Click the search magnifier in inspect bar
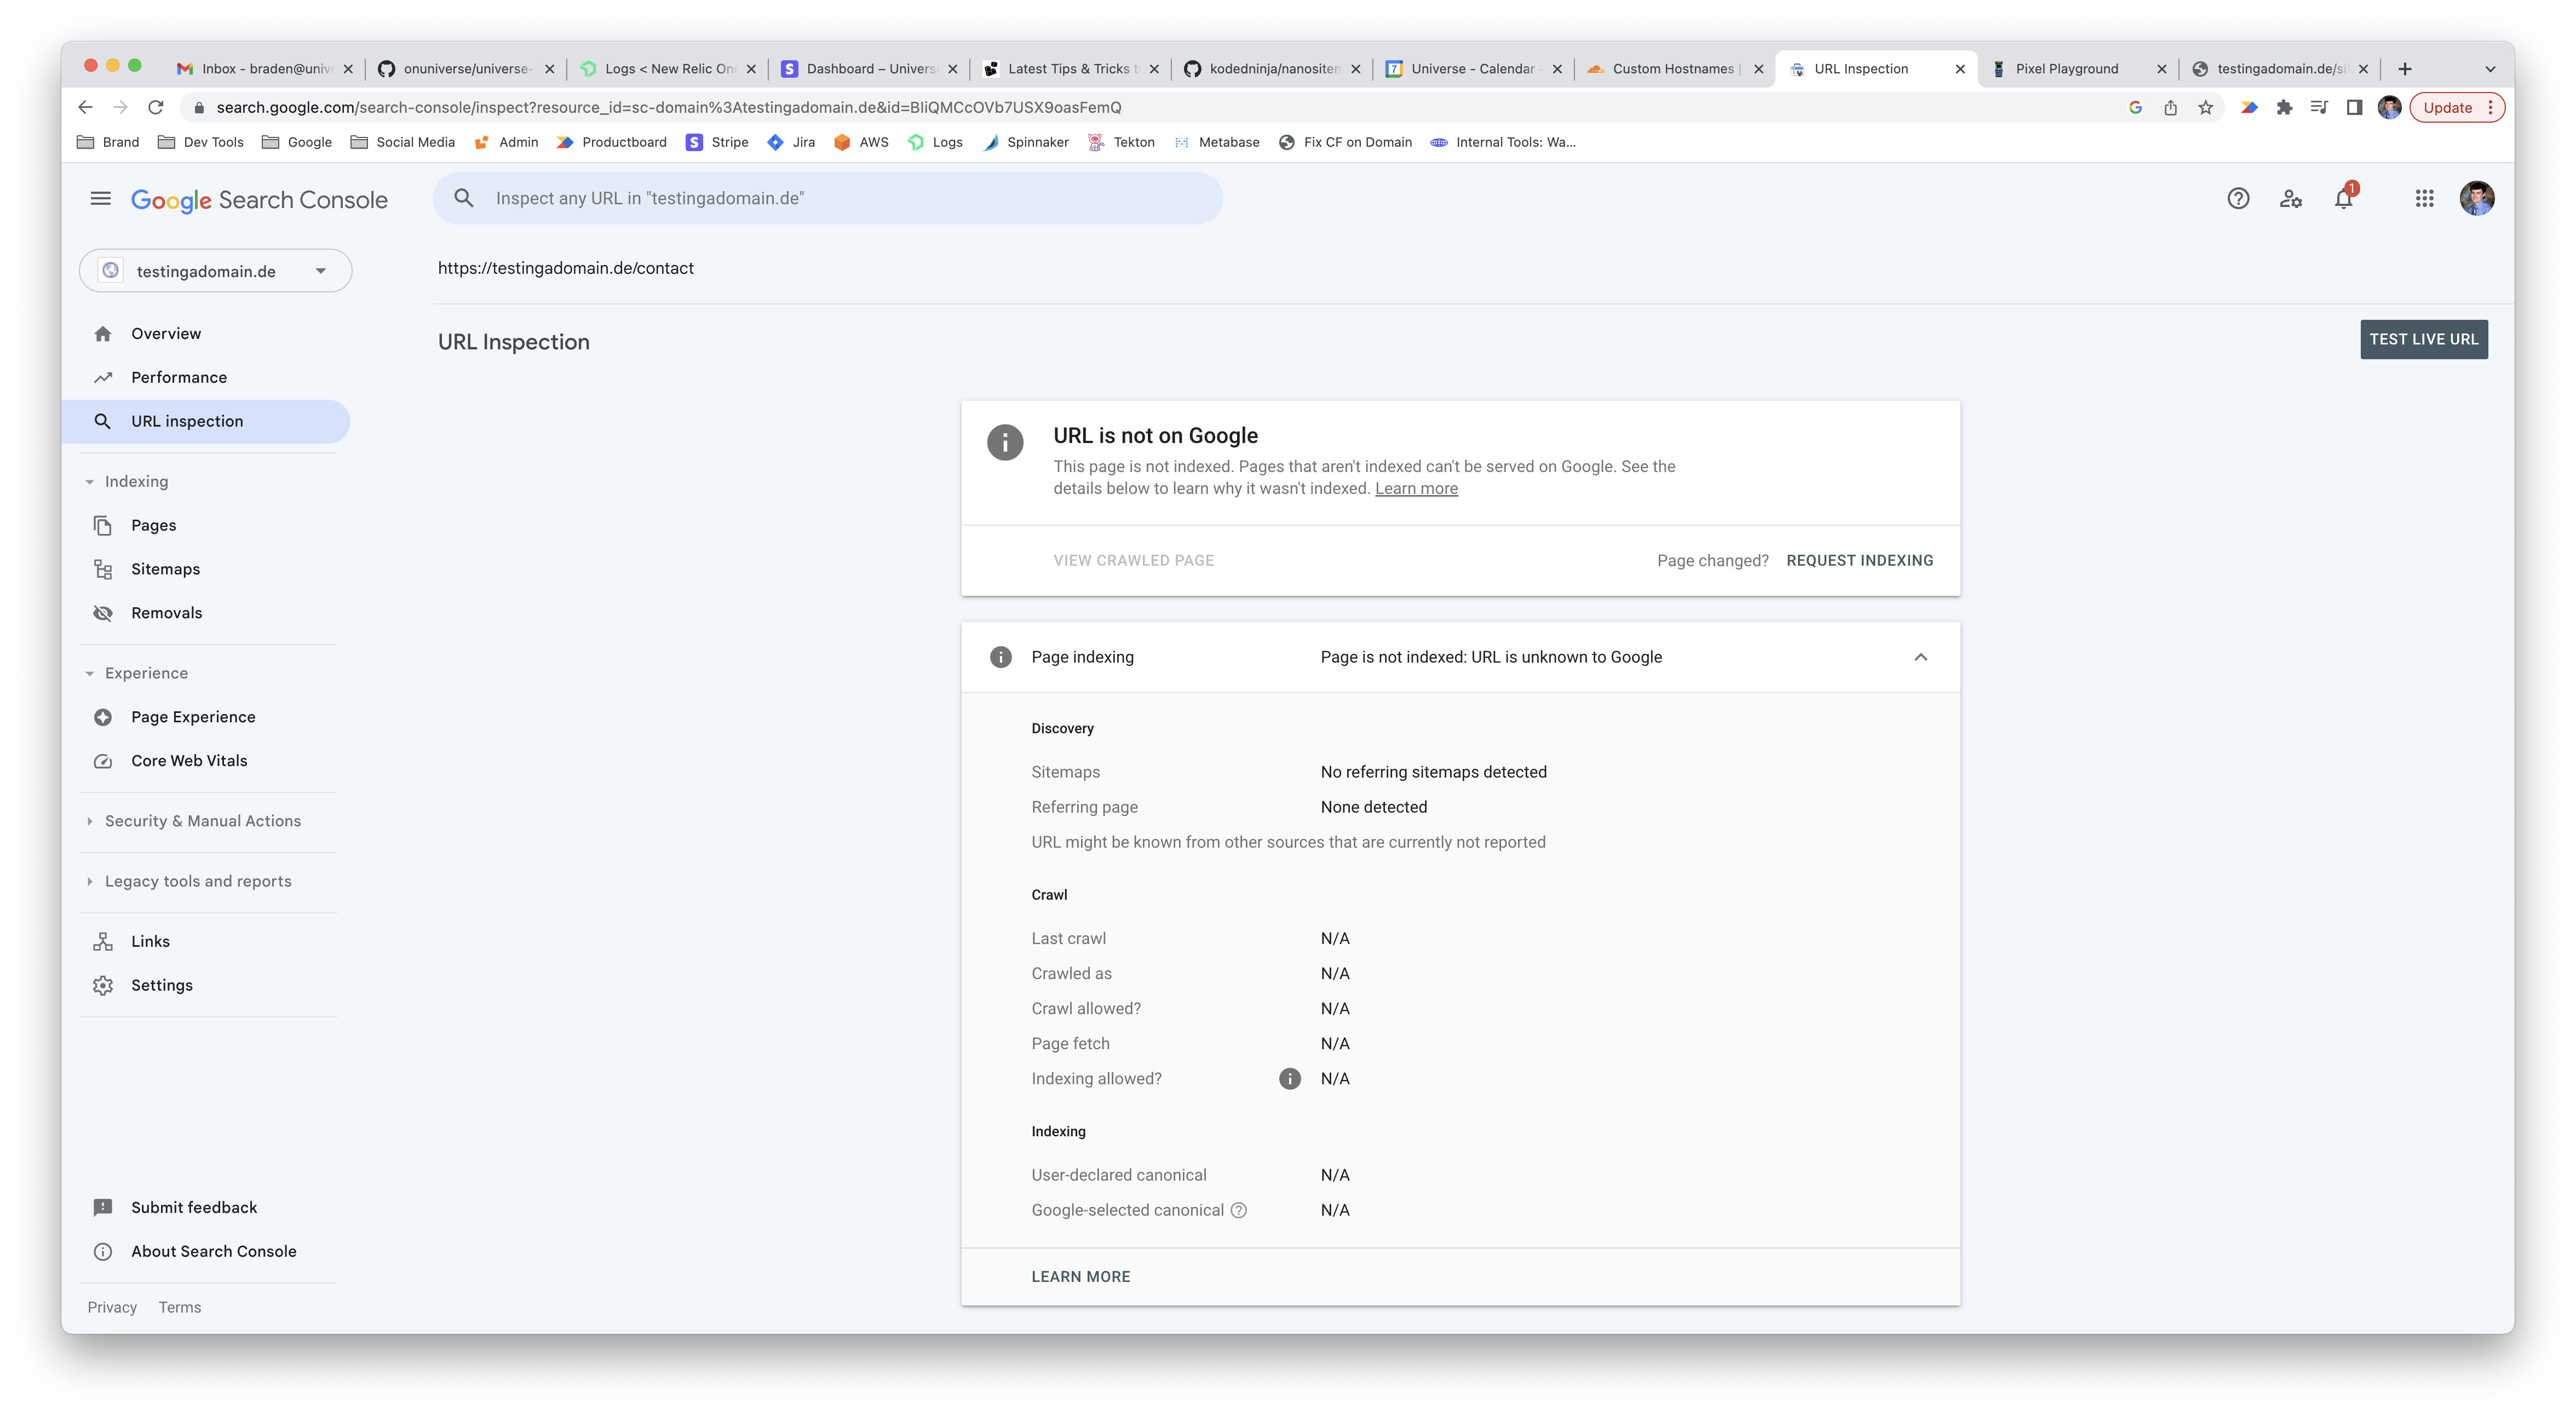 [464, 198]
